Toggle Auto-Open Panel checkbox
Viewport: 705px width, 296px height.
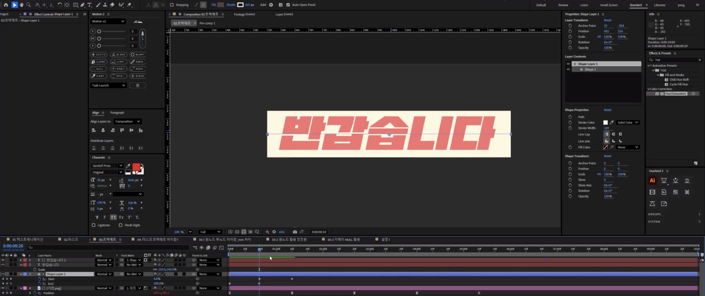(x=288, y=5)
